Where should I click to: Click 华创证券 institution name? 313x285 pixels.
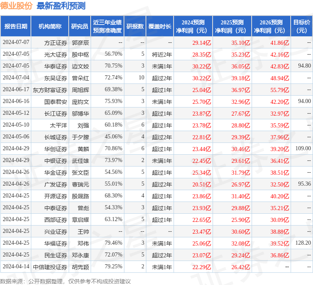56,149
